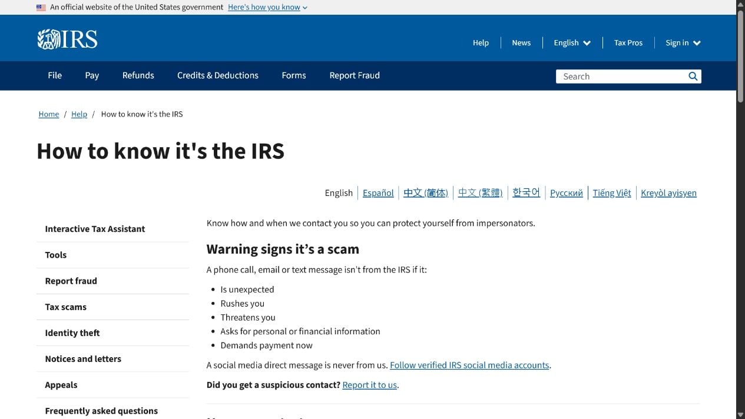Screen dimensions: 745x419
Task: Open the Sign in dropdown
Action: coord(683,43)
